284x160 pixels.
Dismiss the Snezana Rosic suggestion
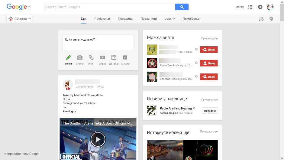196,76
